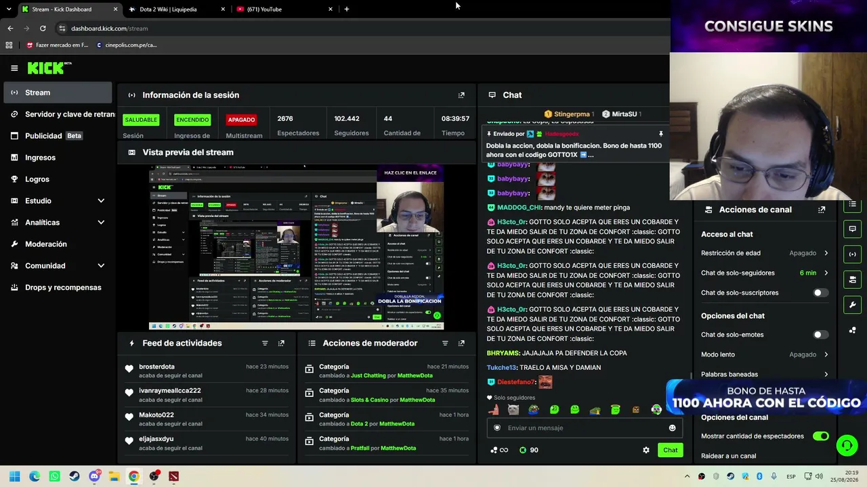Select Stream in the sidebar
Viewport: 867px width, 487px height.
(x=58, y=93)
